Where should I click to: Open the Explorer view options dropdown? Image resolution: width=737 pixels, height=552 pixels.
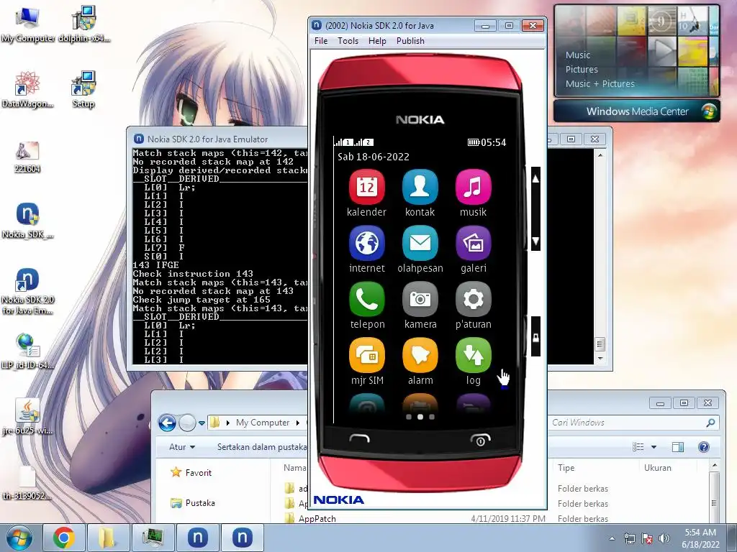coord(654,447)
